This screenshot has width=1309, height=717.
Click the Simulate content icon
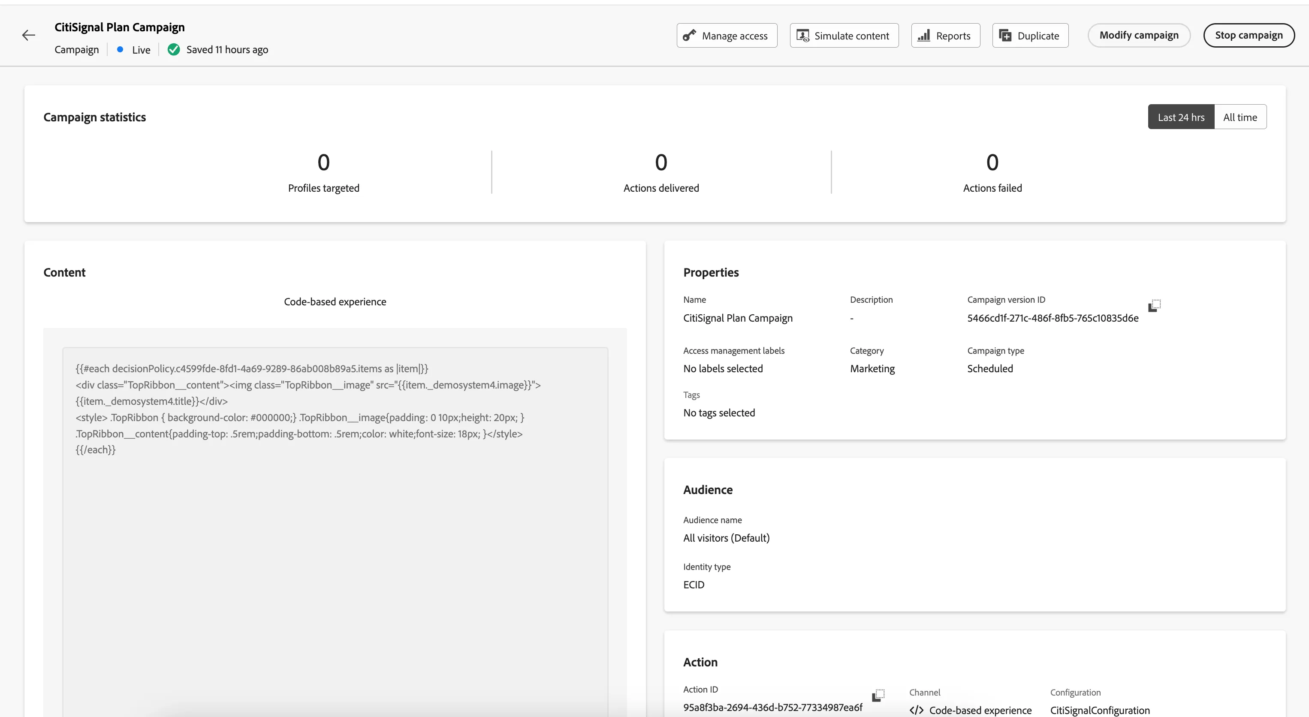(803, 36)
